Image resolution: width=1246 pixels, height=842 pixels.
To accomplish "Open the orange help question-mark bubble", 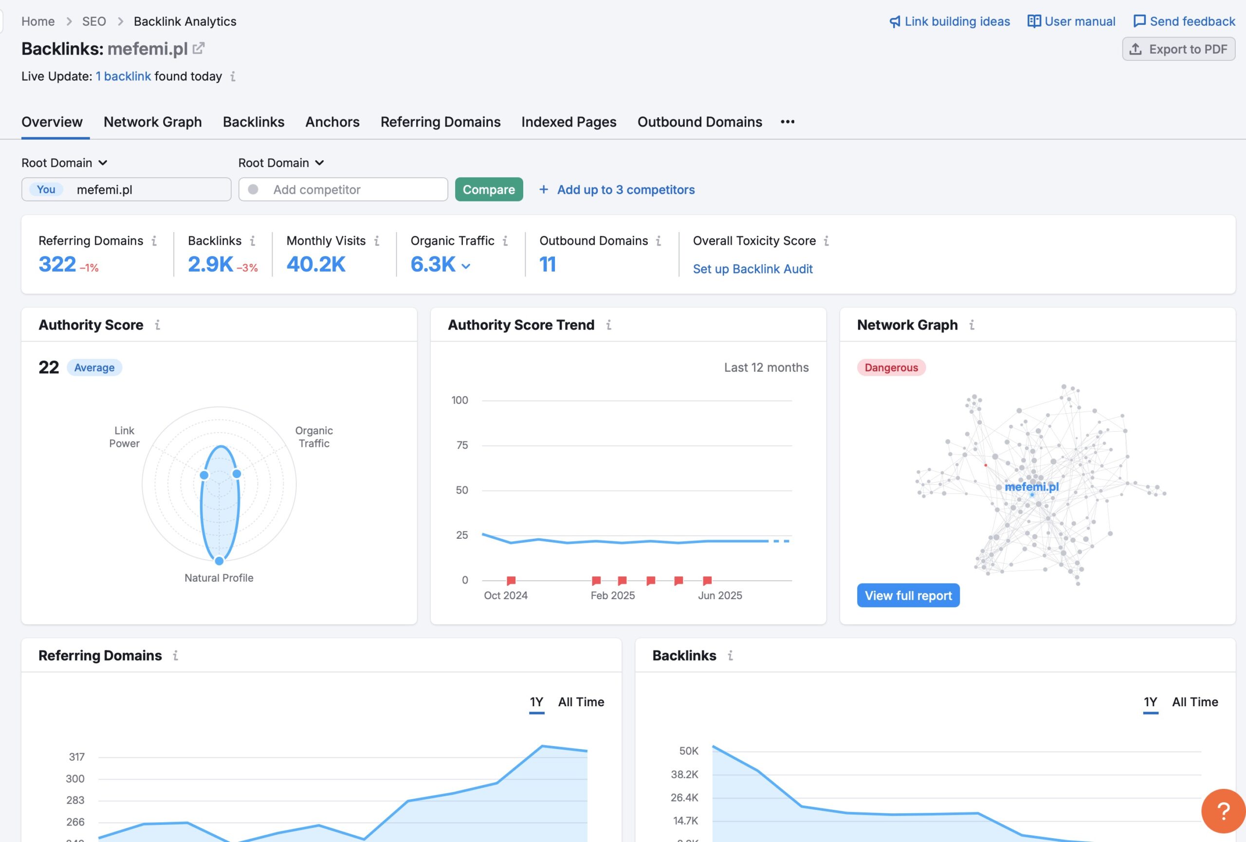I will click(x=1224, y=811).
